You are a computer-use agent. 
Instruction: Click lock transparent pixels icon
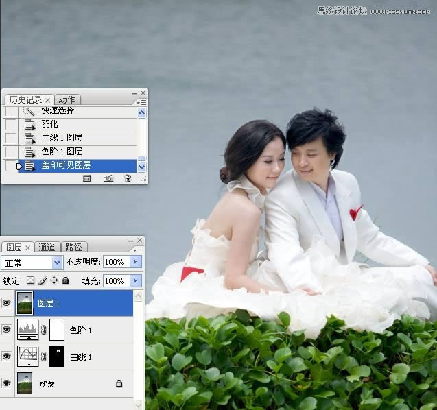point(30,280)
